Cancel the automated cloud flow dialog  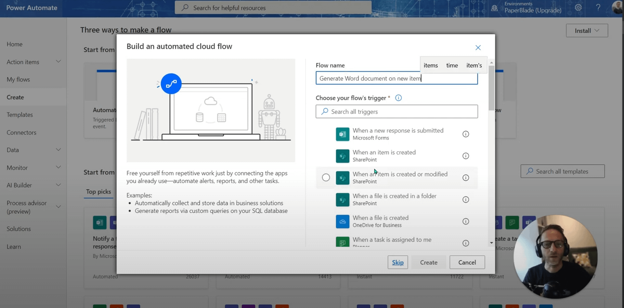coord(467,262)
